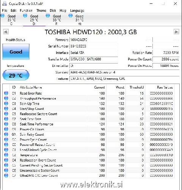Image resolution: width=182 pixels, height=190 pixels.
Task: Click the status icon for Spin-Up Time
Action: [6, 103]
